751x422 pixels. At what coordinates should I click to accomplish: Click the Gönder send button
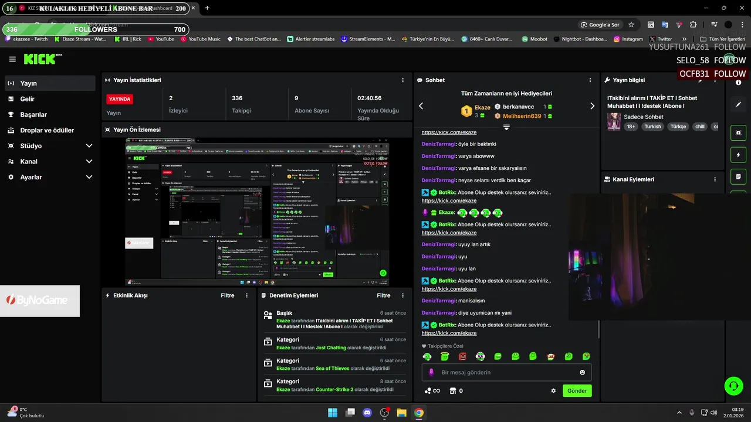pyautogui.click(x=577, y=390)
